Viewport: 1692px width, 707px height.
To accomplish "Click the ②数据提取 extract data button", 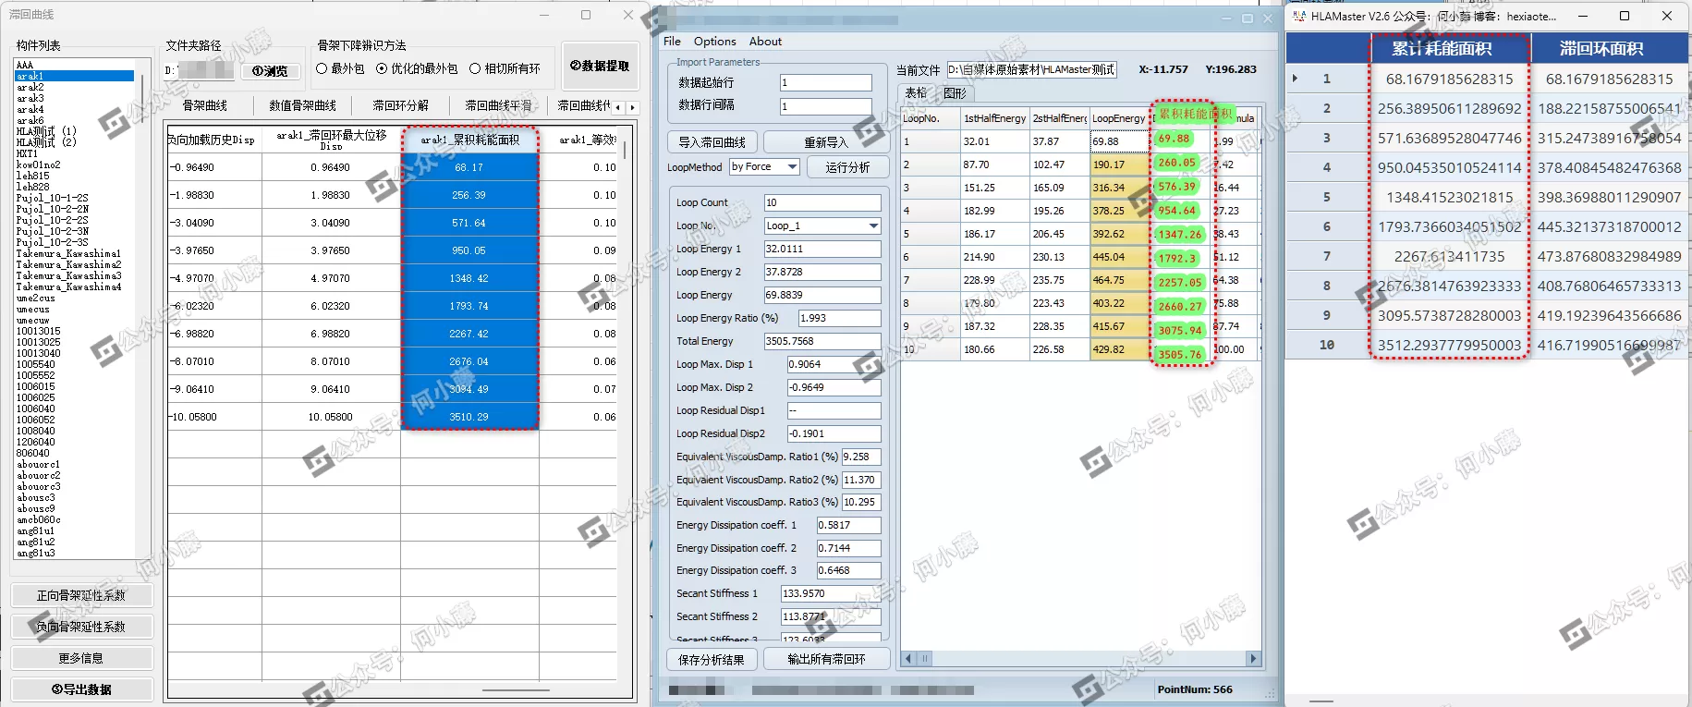I will 600,66.
